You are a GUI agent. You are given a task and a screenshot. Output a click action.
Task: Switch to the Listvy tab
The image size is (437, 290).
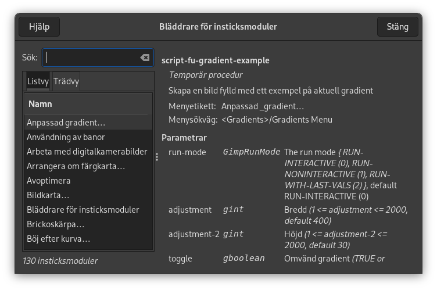(x=38, y=81)
